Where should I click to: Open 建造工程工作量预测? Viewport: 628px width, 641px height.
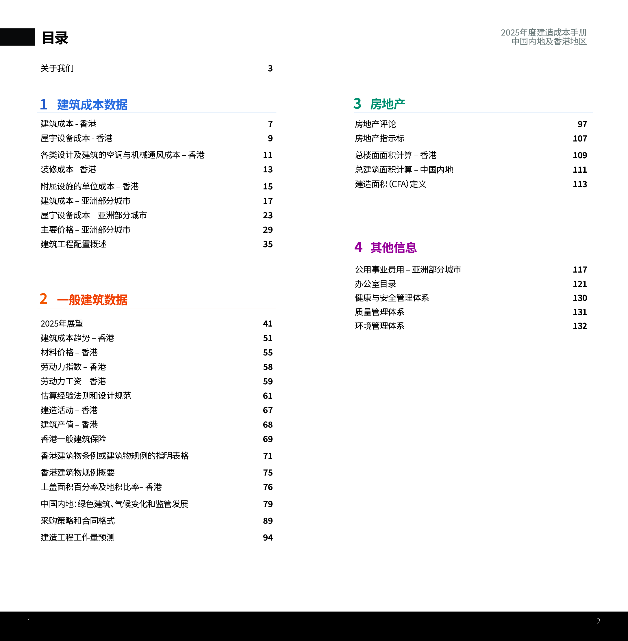point(77,538)
